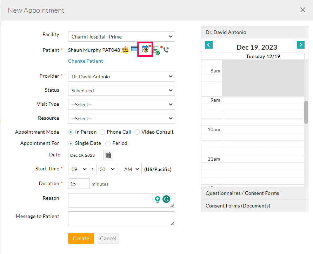The width and height of the screenshot is (313, 254).
Task: Click the credit card icon for Shaun Murphy
Action: point(135,49)
